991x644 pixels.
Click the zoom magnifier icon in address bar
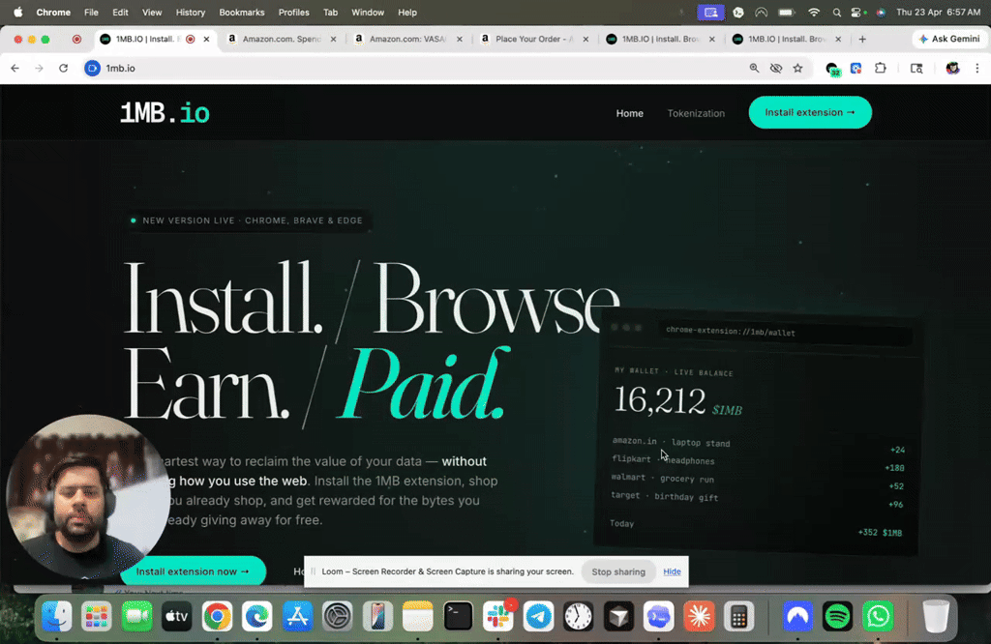[754, 69]
